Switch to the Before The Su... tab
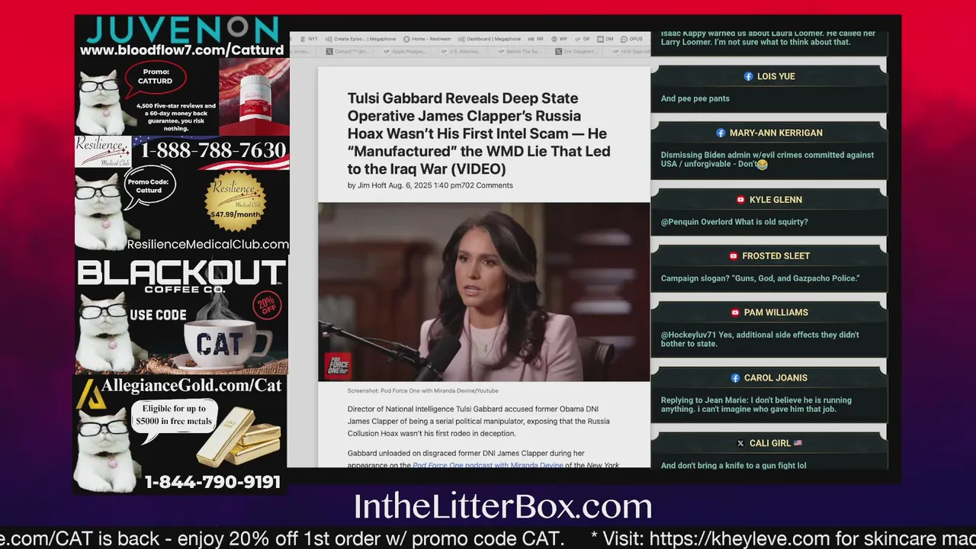The image size is (976, 549). (x=521, y=52)
